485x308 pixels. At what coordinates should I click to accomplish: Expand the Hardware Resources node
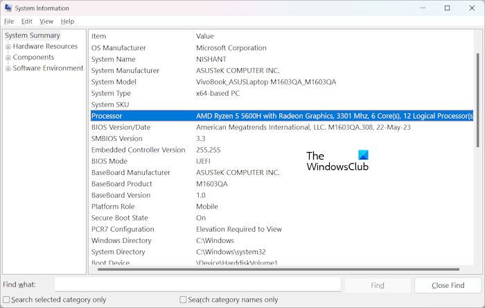(x=8, y=46)
